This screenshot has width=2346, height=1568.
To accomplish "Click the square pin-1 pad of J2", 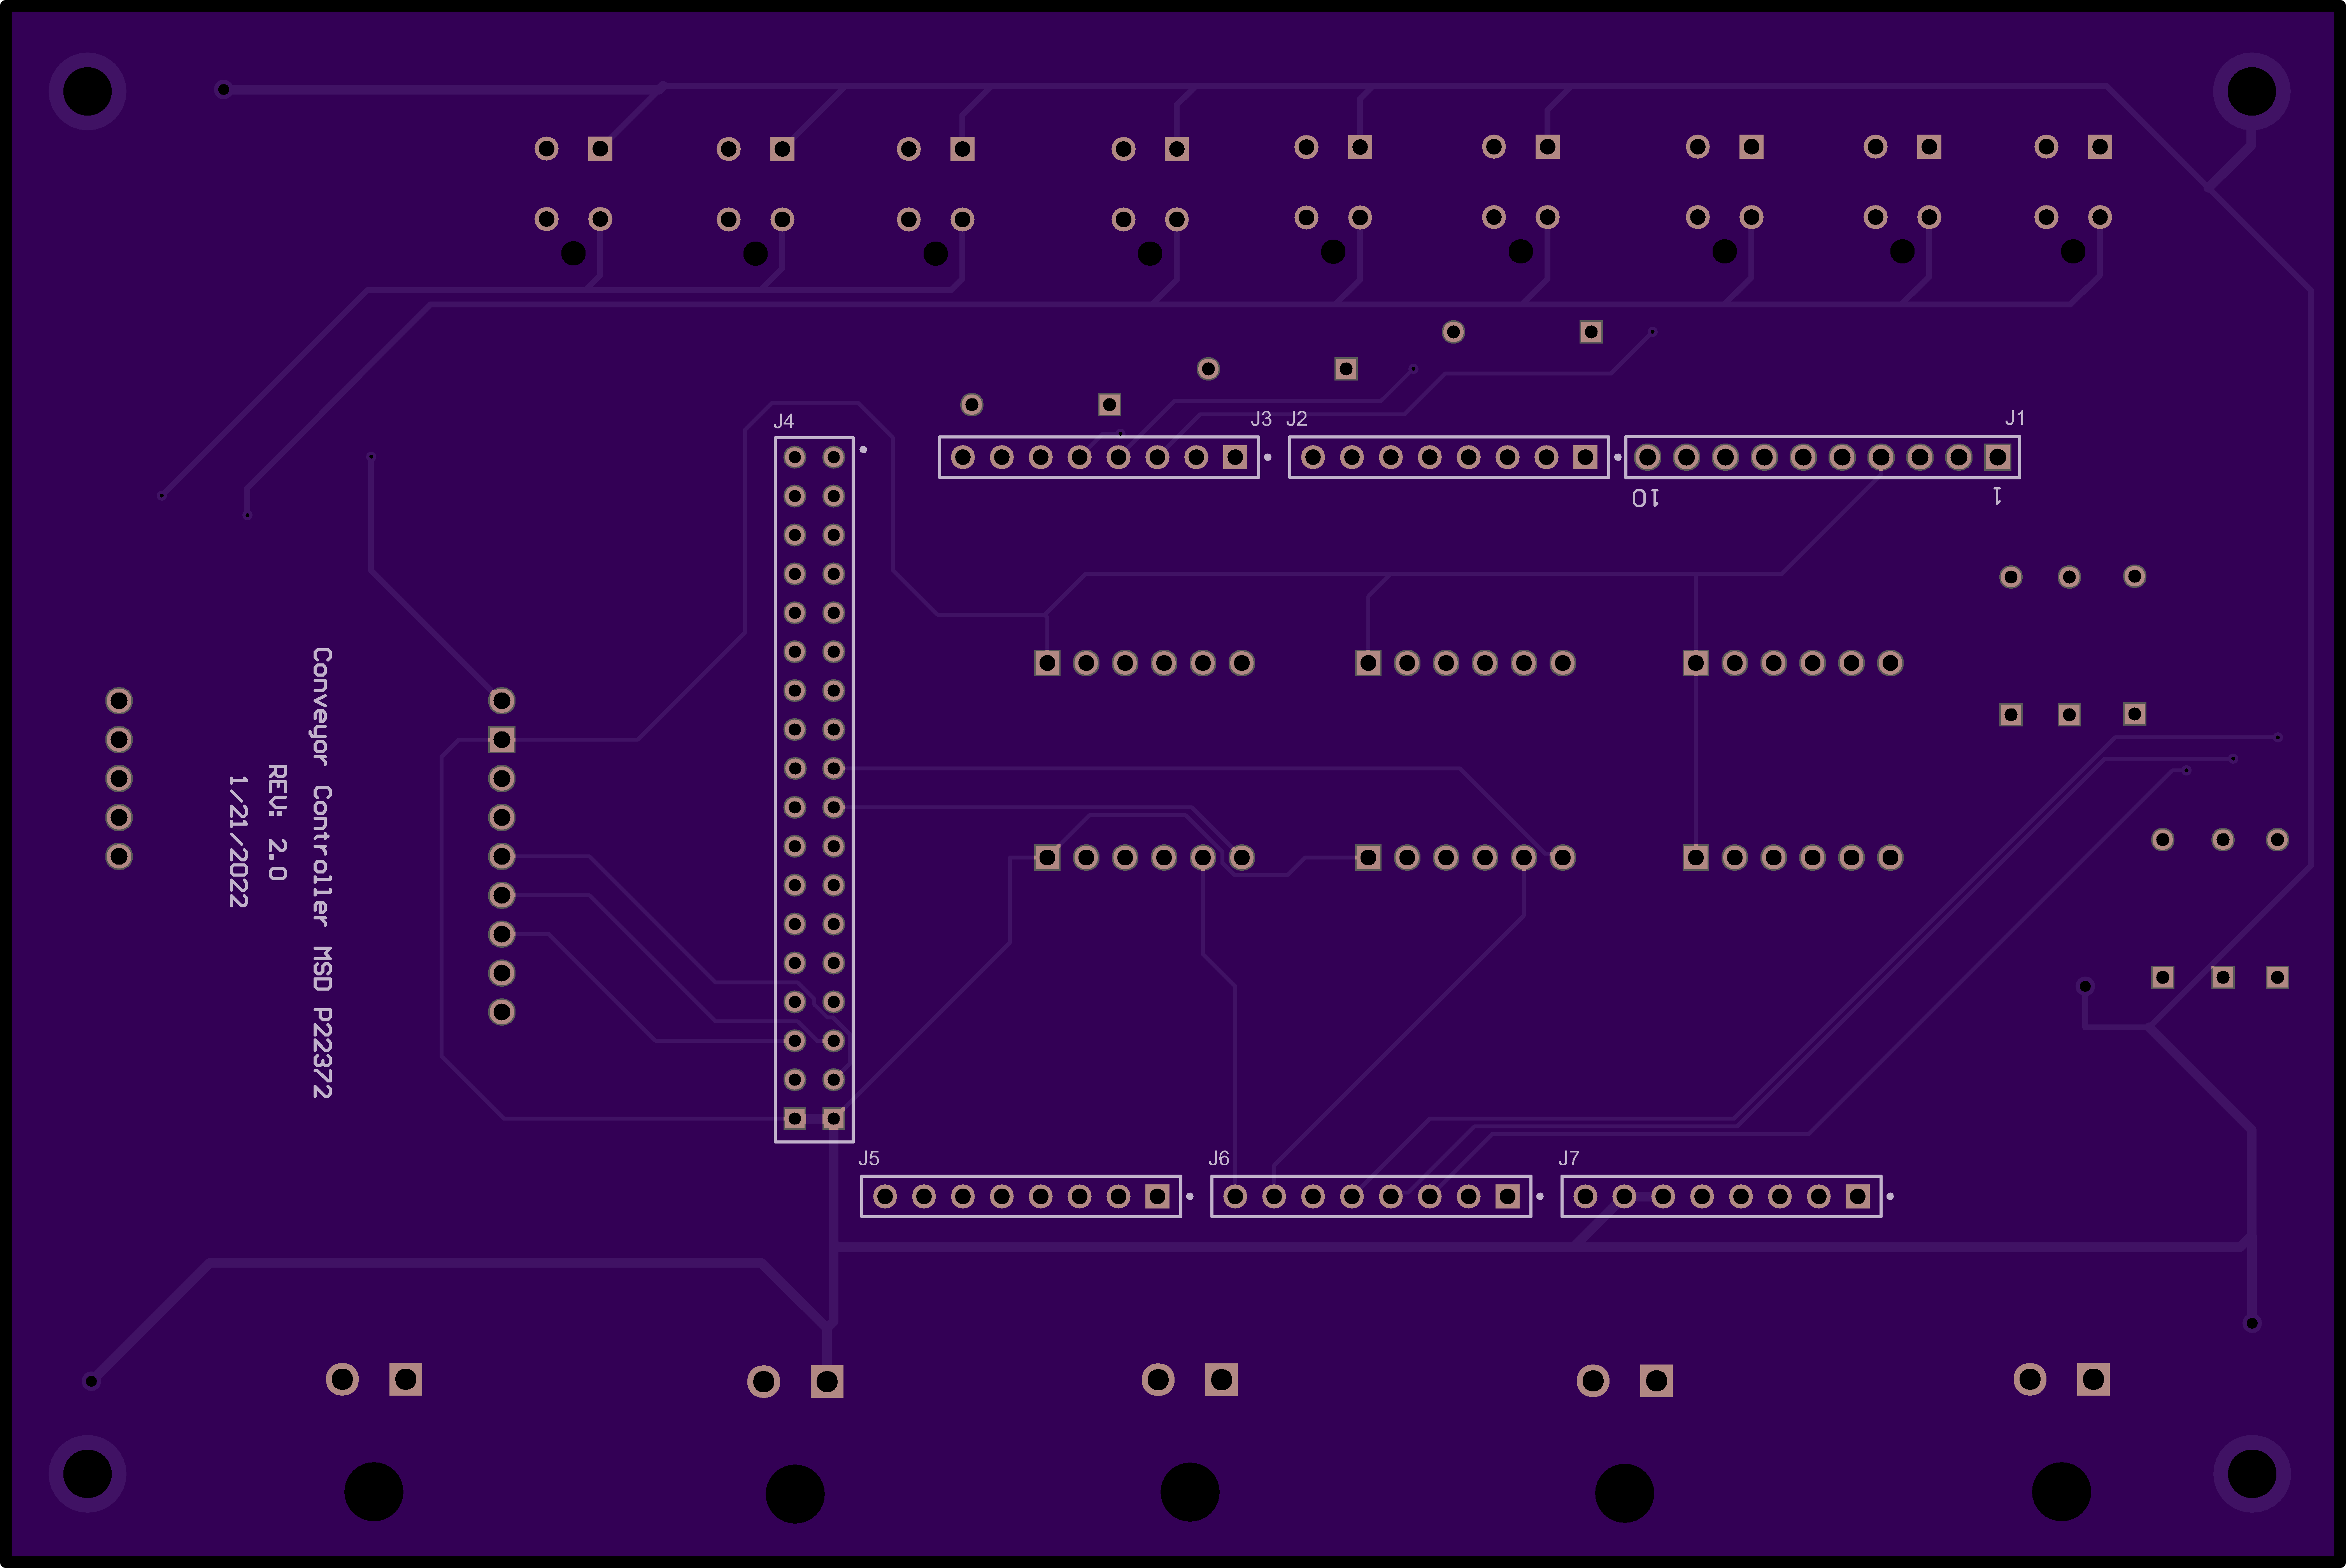I will tap(1585, 457).
